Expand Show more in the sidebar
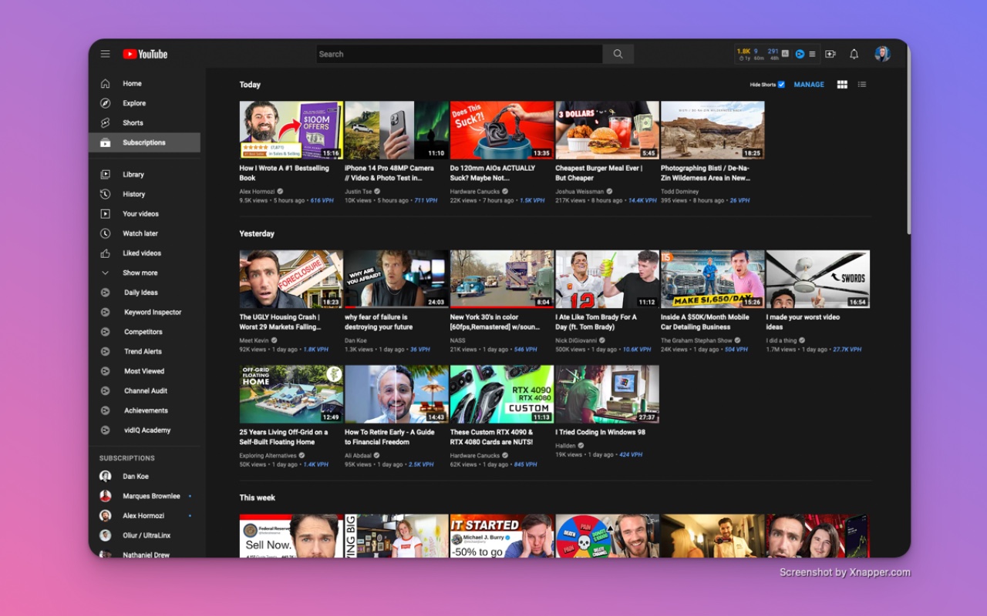 140,273
